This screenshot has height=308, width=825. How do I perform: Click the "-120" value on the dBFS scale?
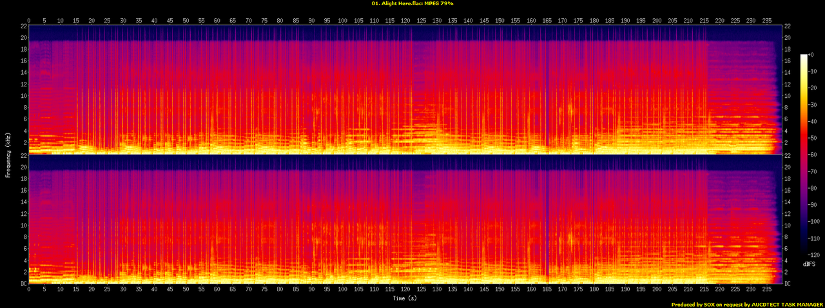(815, 255)
